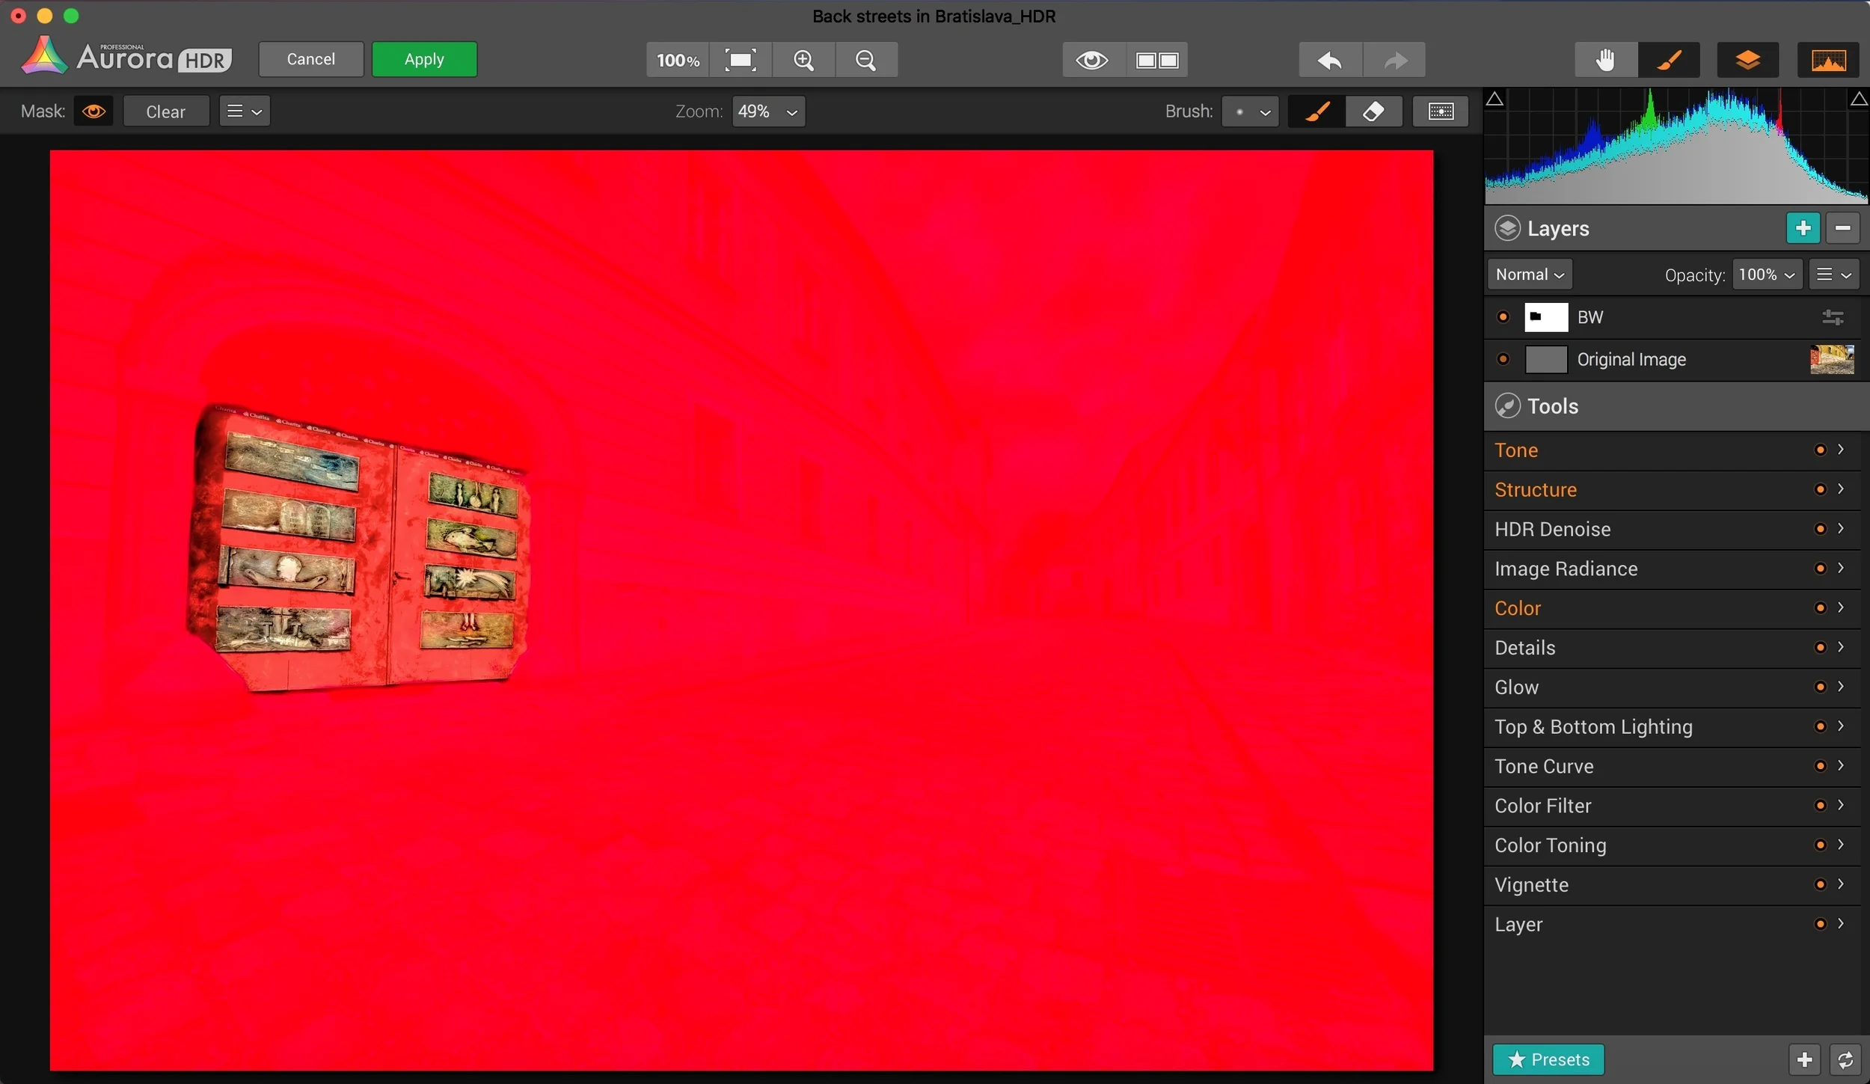Viewport: 1870px width, 1084px height.
Task: Open the Zoom percentage dropdown
Action: (768, 111)
